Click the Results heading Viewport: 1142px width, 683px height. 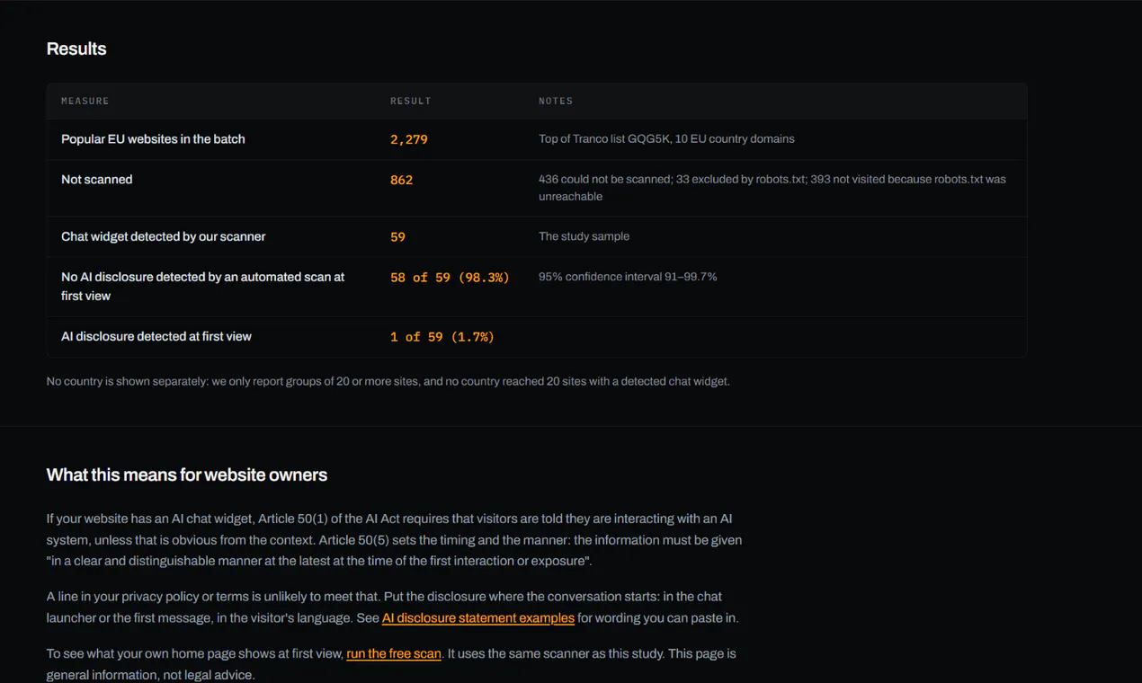[x=76, y=49]
